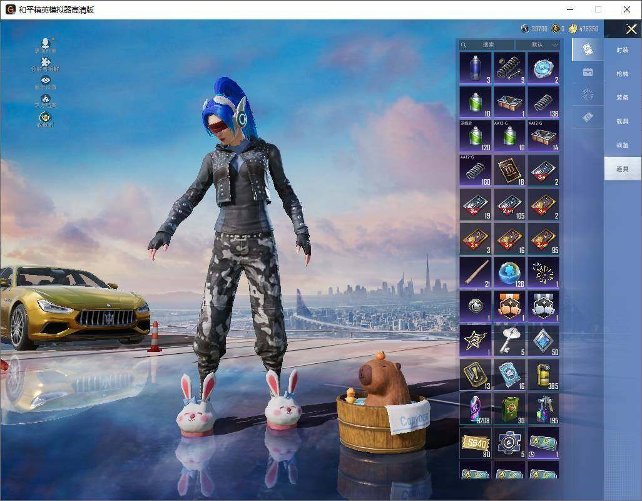Select the silver coin item in the grid

point(476,306)
